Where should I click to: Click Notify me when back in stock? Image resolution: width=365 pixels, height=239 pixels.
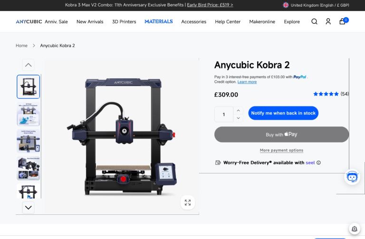click(x=283, y=113)
